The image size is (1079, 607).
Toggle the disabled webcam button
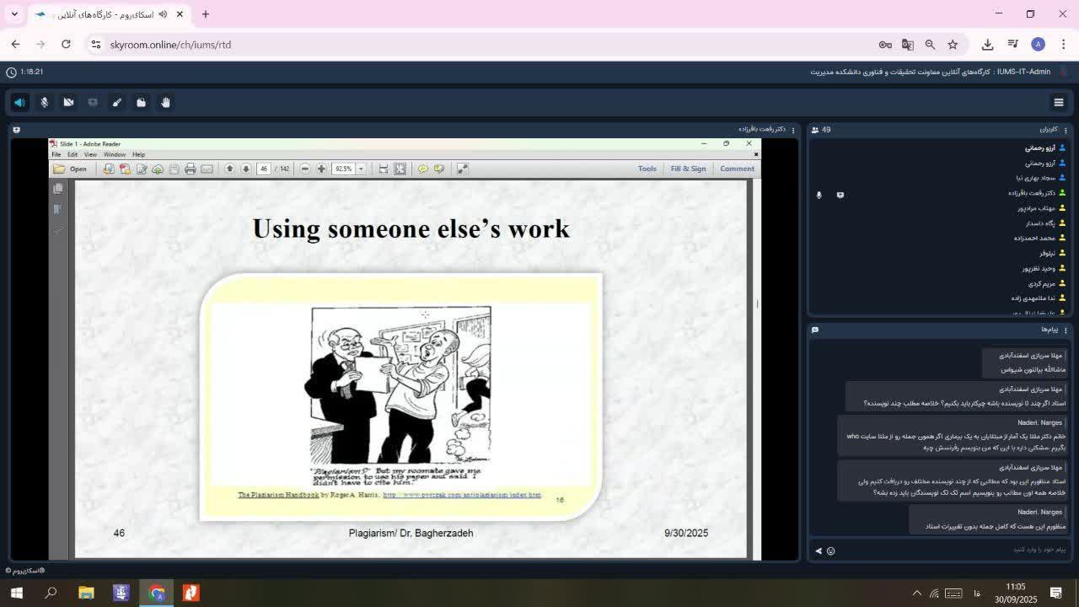(69, 102)
